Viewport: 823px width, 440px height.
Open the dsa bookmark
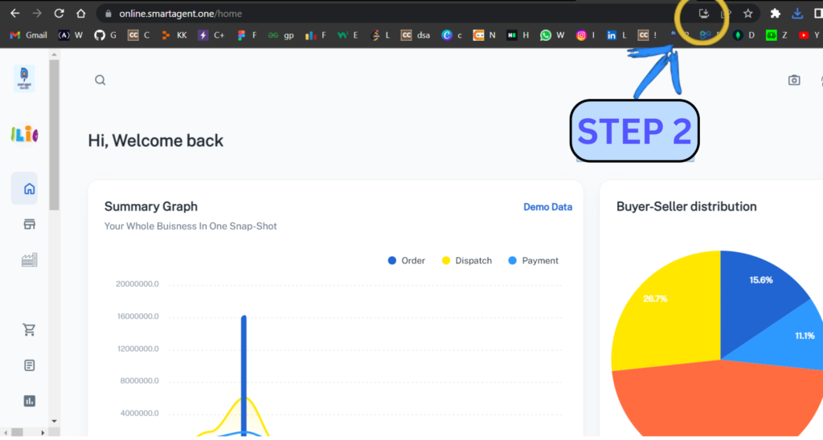point(416,35)
